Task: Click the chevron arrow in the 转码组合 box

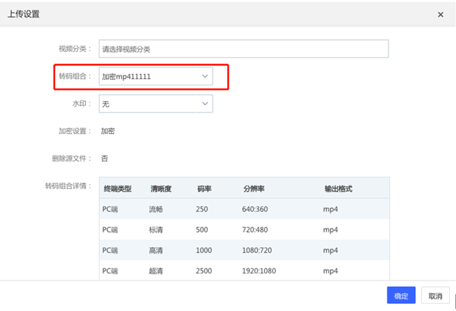Action: coord(205,76)
